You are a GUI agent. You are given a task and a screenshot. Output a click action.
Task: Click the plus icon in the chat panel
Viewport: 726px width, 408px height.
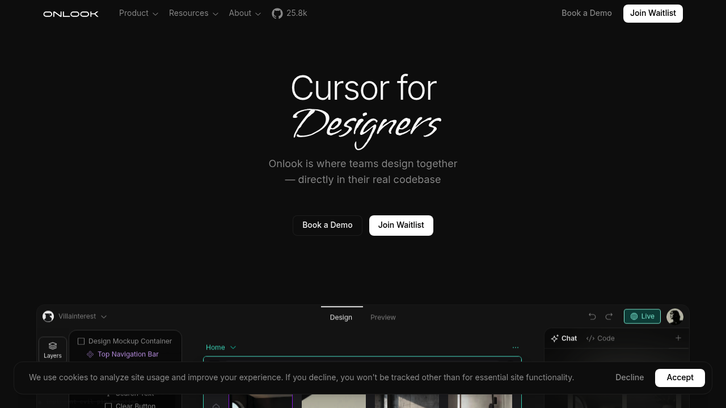click(x=678, y=338)
